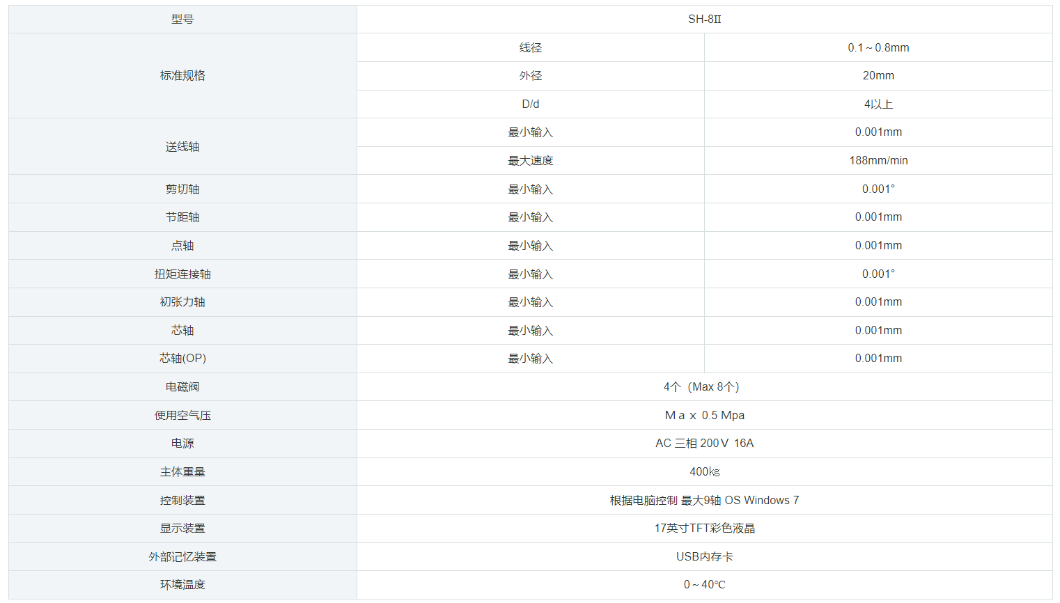Click the 节距轴 row label

[182, 217]
